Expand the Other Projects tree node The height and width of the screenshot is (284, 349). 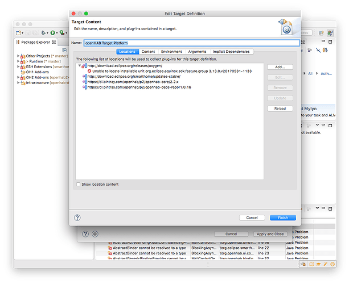coord(18,56)
